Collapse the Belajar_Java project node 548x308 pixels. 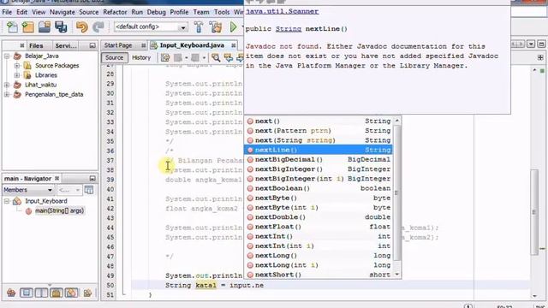tap(7, 56)
